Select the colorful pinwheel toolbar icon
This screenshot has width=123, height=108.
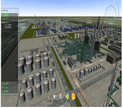(49, 97)
